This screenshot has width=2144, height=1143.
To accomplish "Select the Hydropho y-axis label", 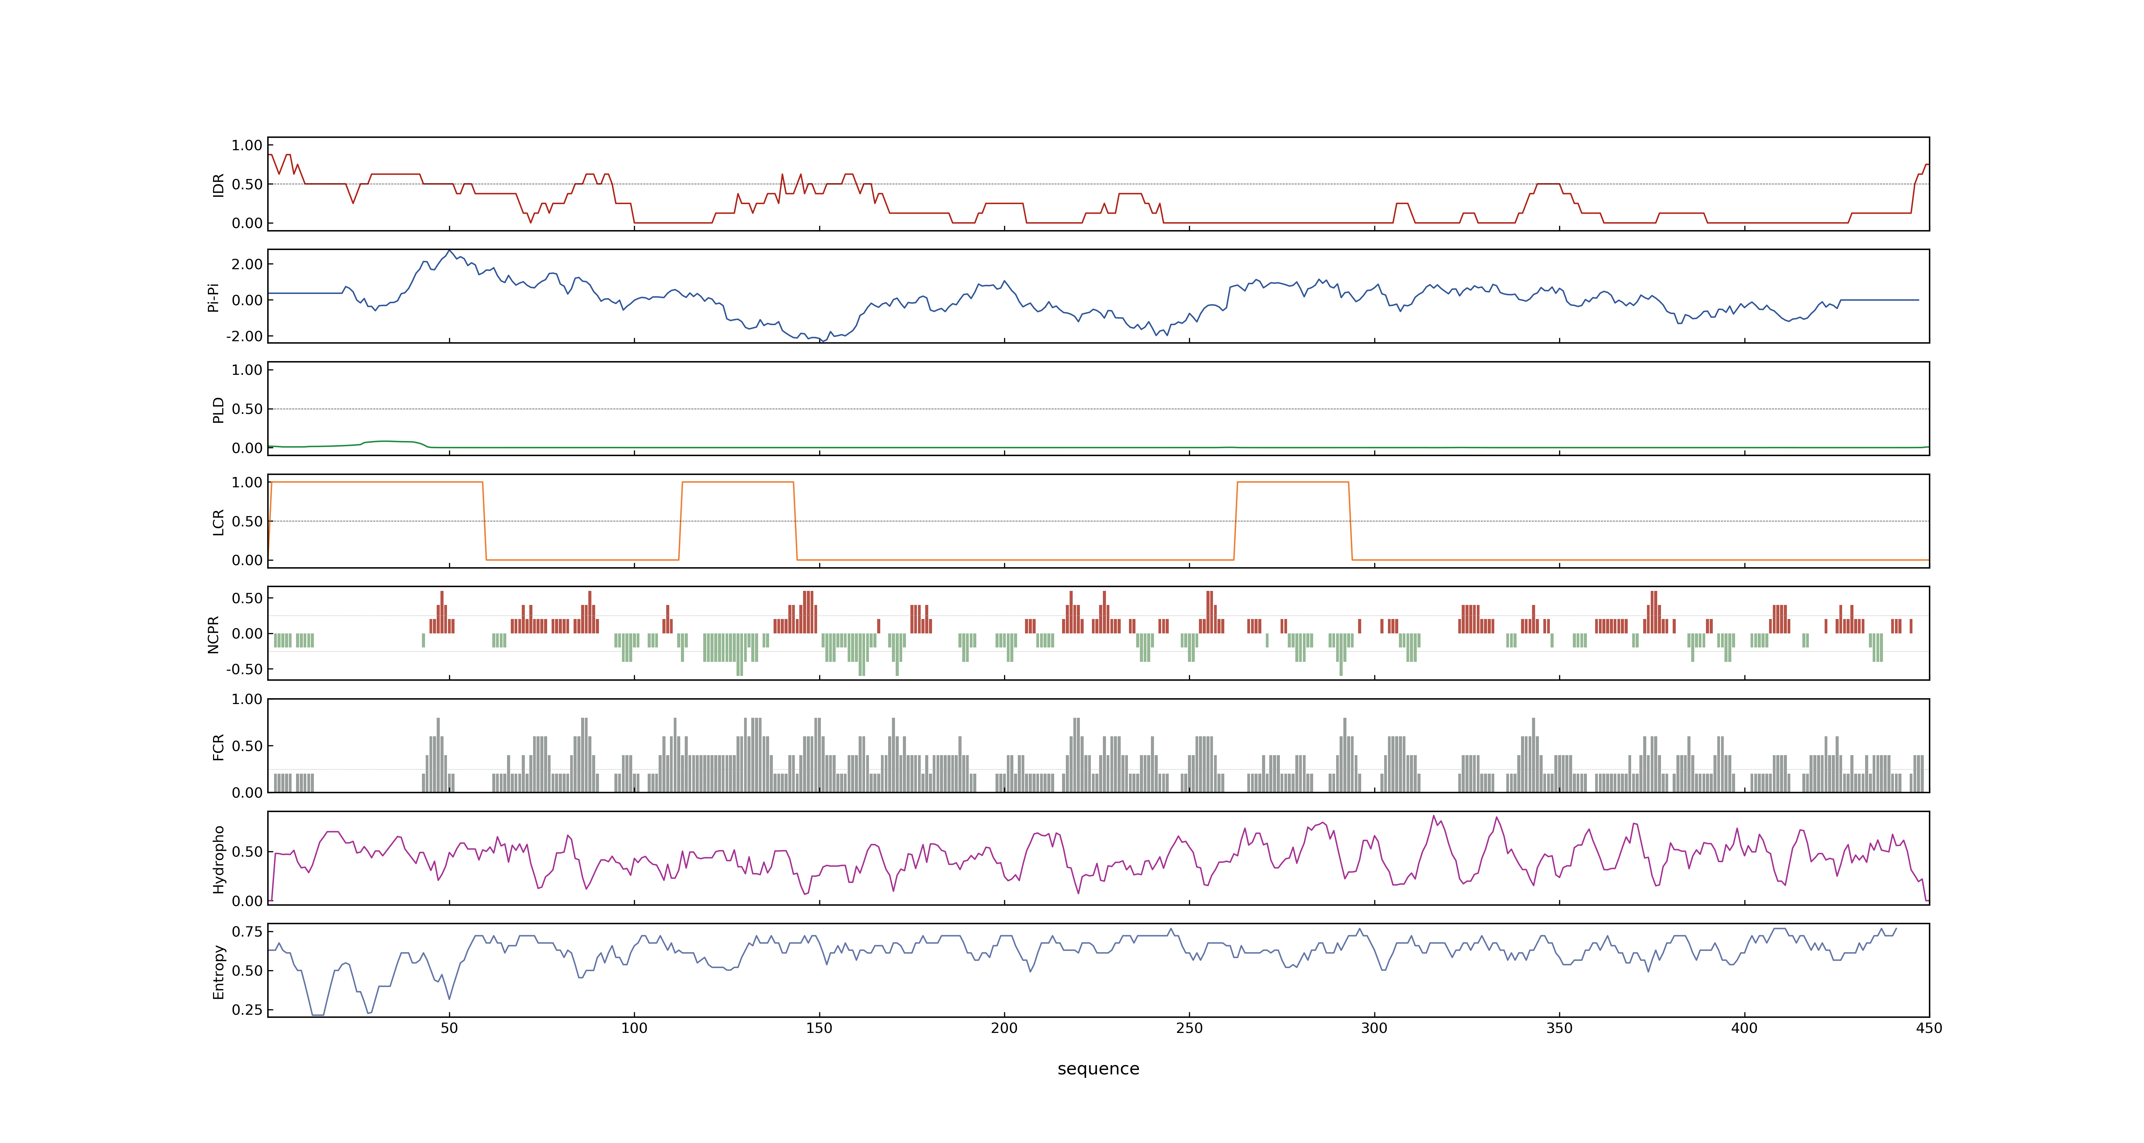I will (x=218, y=859).
